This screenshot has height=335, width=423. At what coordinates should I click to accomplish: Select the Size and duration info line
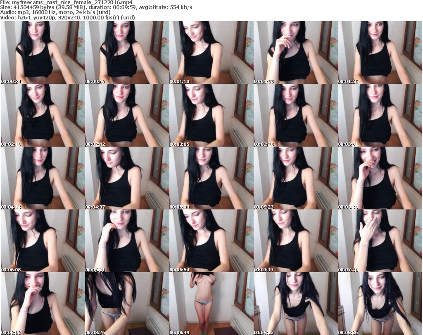[x=96, y=7]
